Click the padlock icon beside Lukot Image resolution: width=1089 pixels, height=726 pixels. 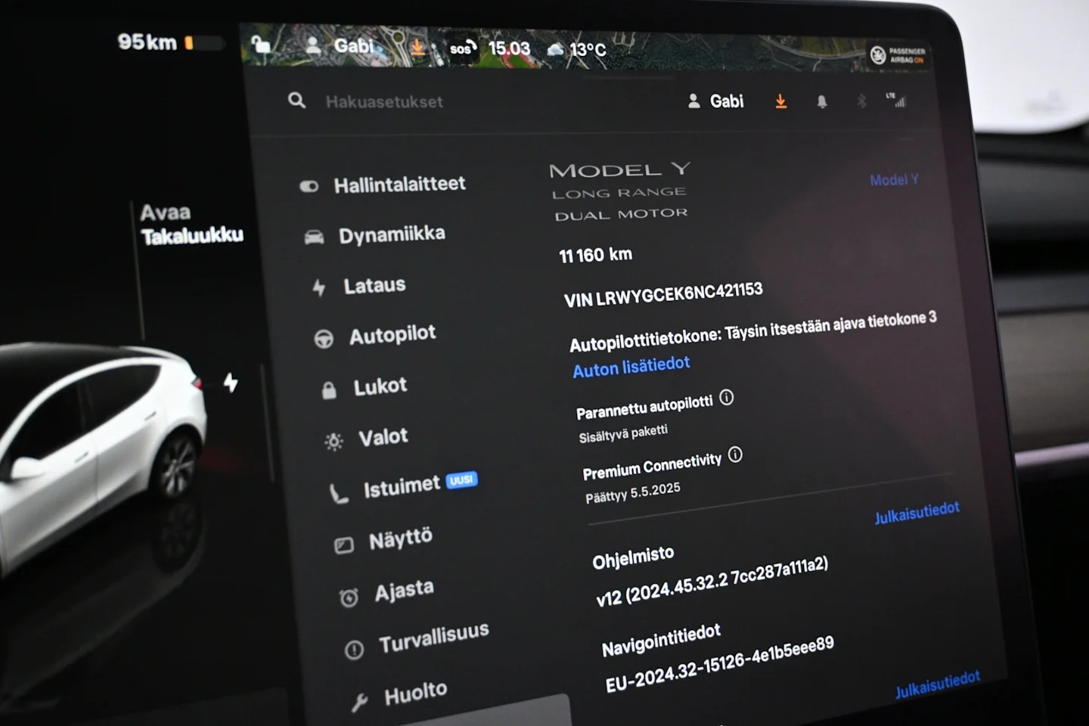329,390
